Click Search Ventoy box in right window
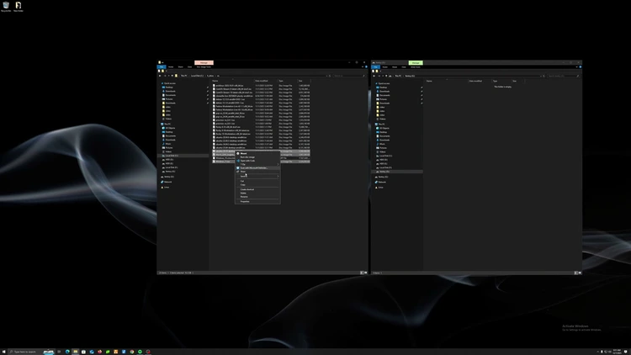 tap(563, 76)
